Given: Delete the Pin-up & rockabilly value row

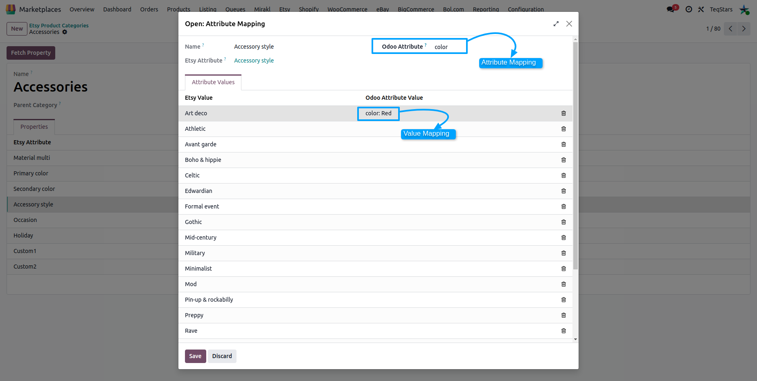Looking at the screenshot, I should click(x=563, y=300).
